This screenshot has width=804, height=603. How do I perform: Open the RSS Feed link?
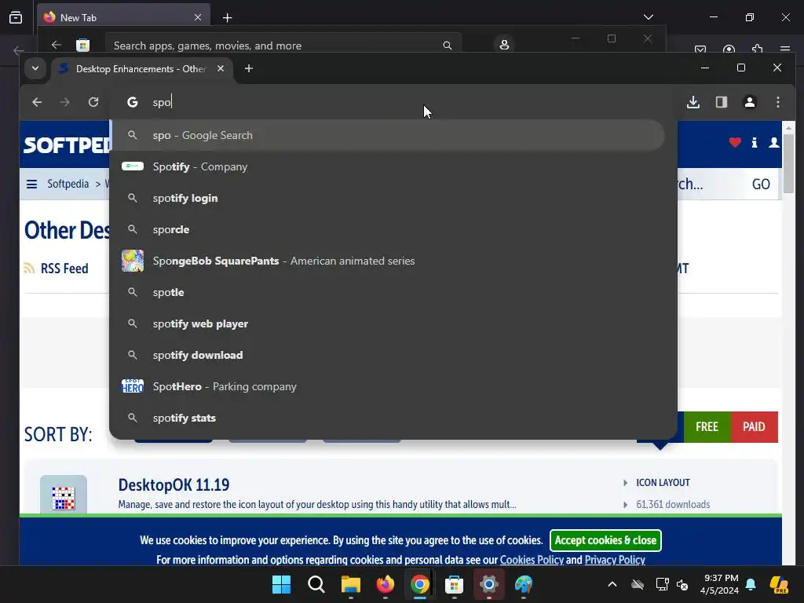pyautogui.click(x=64, y=269)
